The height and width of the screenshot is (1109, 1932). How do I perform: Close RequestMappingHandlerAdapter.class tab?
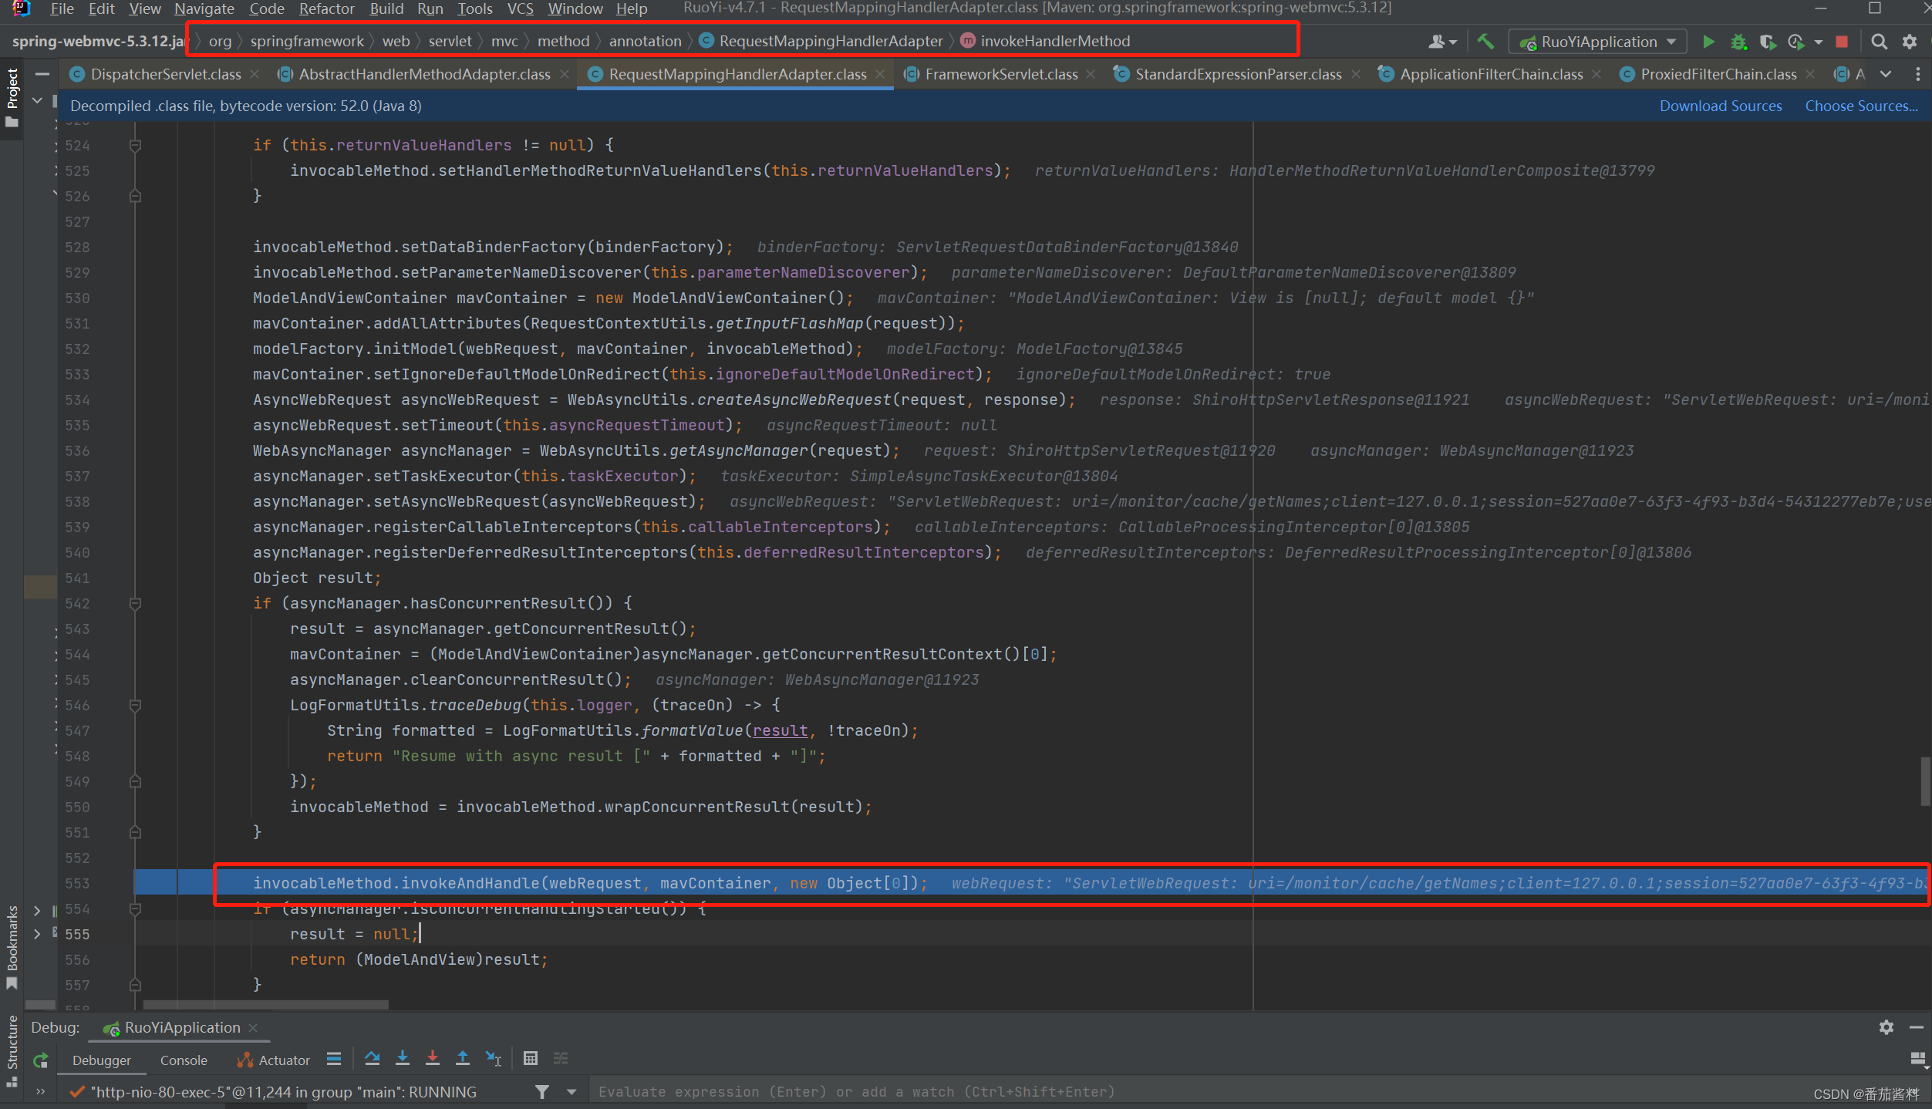[881, 74]
